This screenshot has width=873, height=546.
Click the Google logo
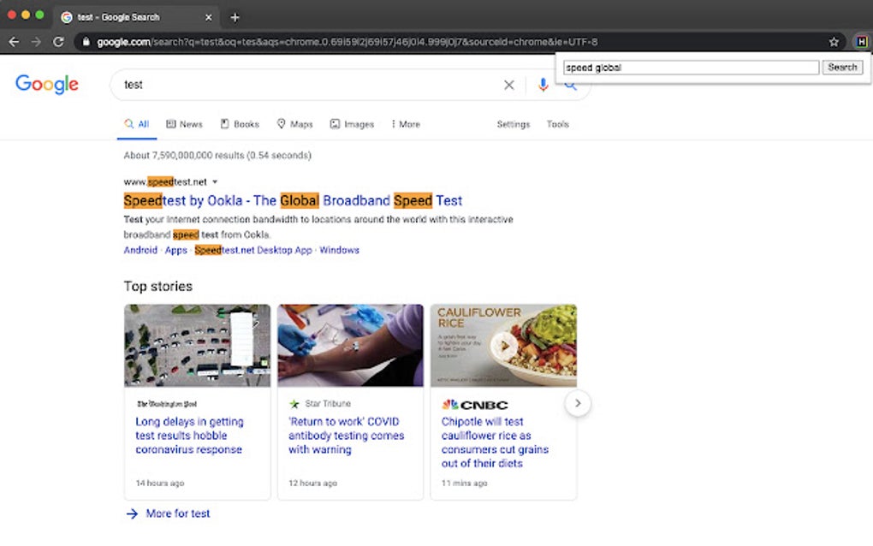(x=46, y=84)
